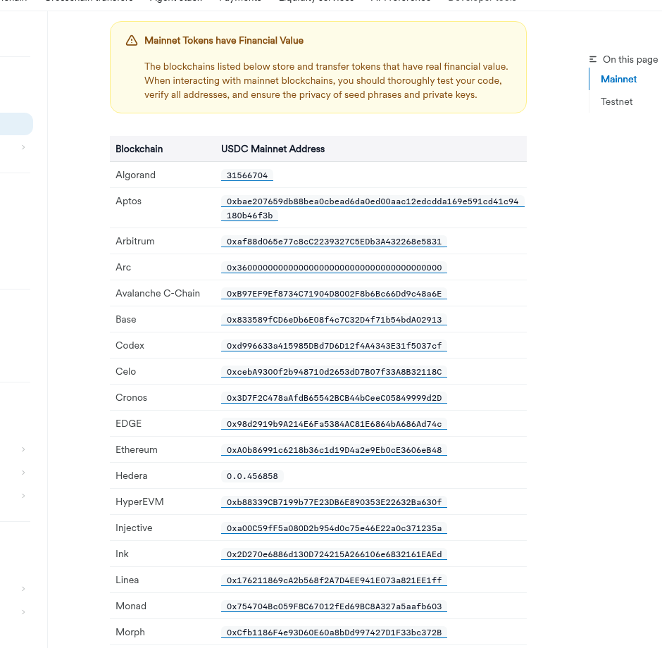Open the Arbitrum USDC address link
Image resolution: width=662 pixels, height=648 pixels.
tap(334, 242)
